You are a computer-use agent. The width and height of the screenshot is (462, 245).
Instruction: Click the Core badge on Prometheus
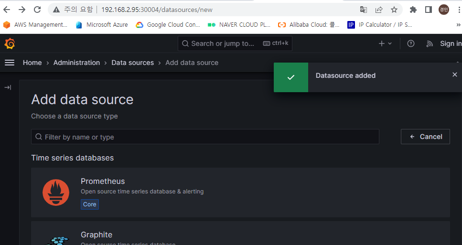tap(89, 204)
